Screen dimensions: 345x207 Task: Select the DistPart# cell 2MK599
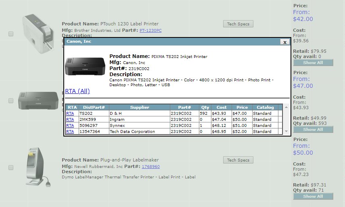click(94, 120)
